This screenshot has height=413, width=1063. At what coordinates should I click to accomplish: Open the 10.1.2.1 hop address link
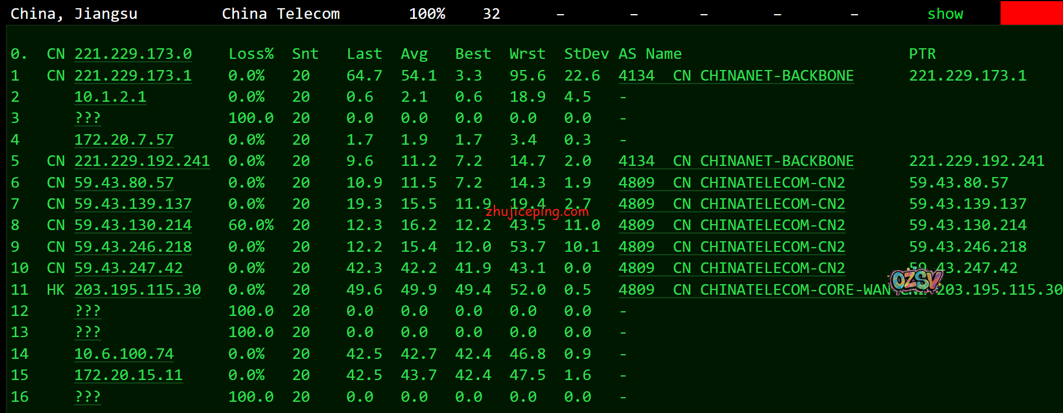pyautogui.click(x=110, y=97)
